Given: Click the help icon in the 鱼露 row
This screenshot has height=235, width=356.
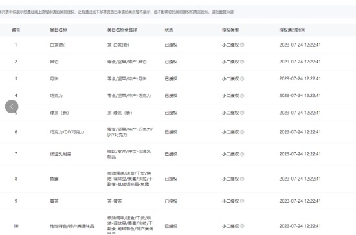Looking at the screenshot, I should coord(242,179).
